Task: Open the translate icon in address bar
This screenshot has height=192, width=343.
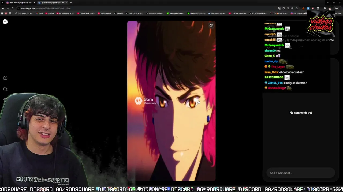Action: coord(279,8)
